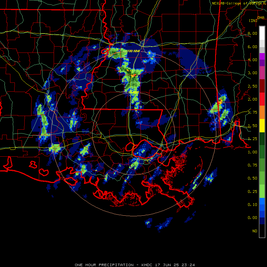
Task: Click the 0.75 legend value
Action: coord(252,165)
